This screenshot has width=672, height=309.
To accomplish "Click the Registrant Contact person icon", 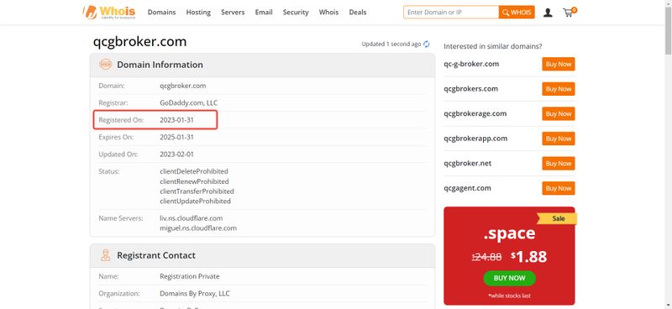I will tap(106, 255).
